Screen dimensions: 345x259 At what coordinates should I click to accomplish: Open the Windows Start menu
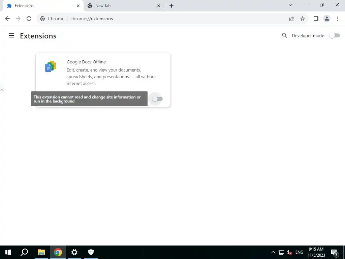tap(8, 252)
